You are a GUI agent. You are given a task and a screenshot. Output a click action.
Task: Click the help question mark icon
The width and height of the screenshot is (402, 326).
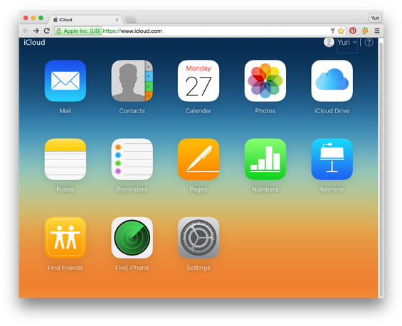(369, 42)
